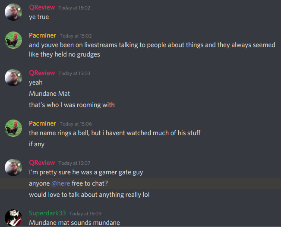Click Pacminer's rooster avatar at 15:06
Screen dimensions: 281x227
pos(13,128)
